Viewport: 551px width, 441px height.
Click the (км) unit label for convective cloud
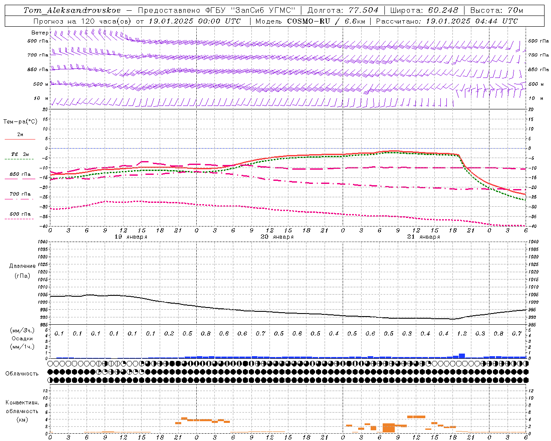pyautogui.click(x=22, y=419)
